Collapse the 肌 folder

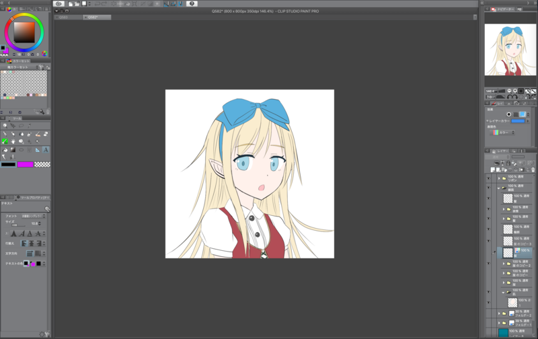(503, 293)
